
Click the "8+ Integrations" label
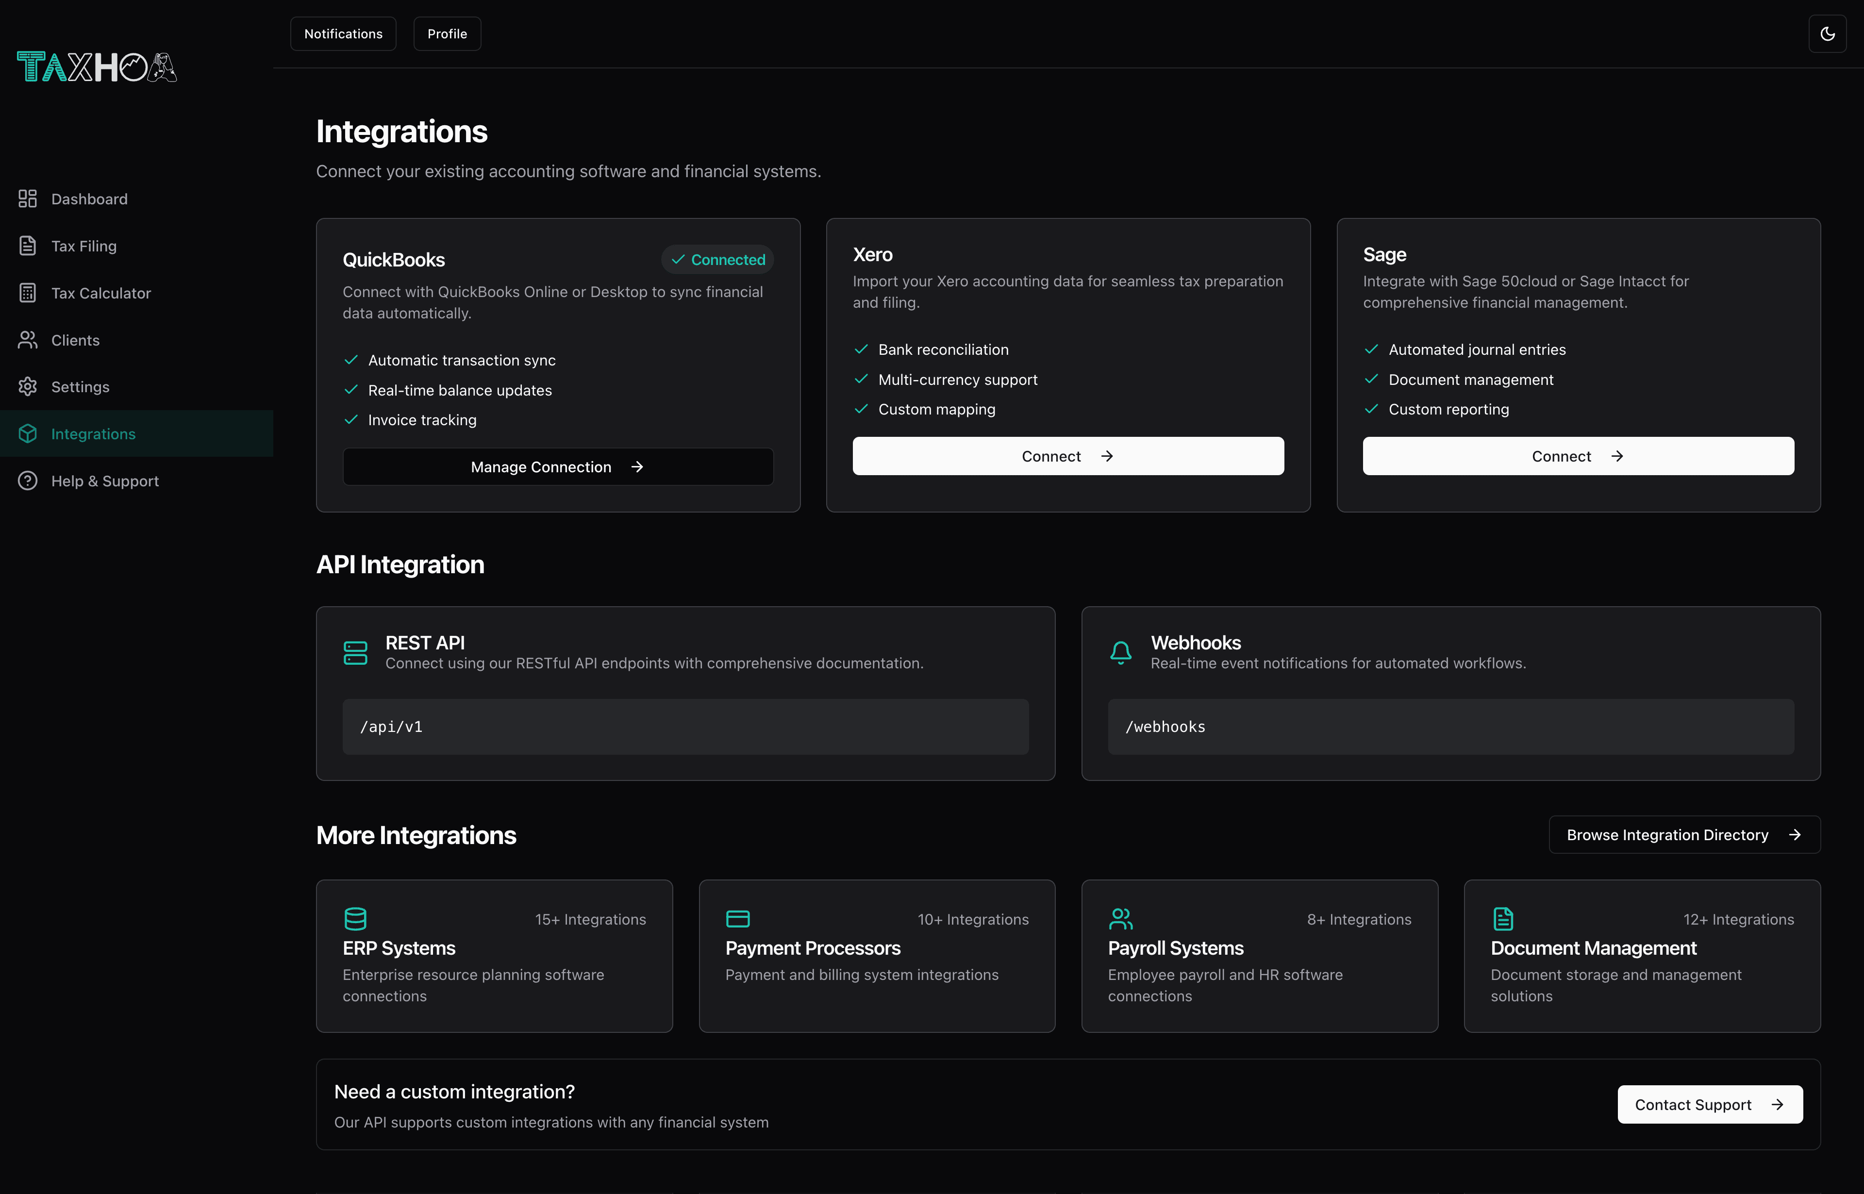pyautogui.click(x=1359, y=919)
